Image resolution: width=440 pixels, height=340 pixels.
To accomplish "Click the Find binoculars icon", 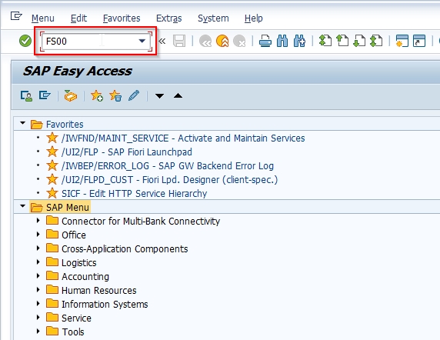I will 282,41.
